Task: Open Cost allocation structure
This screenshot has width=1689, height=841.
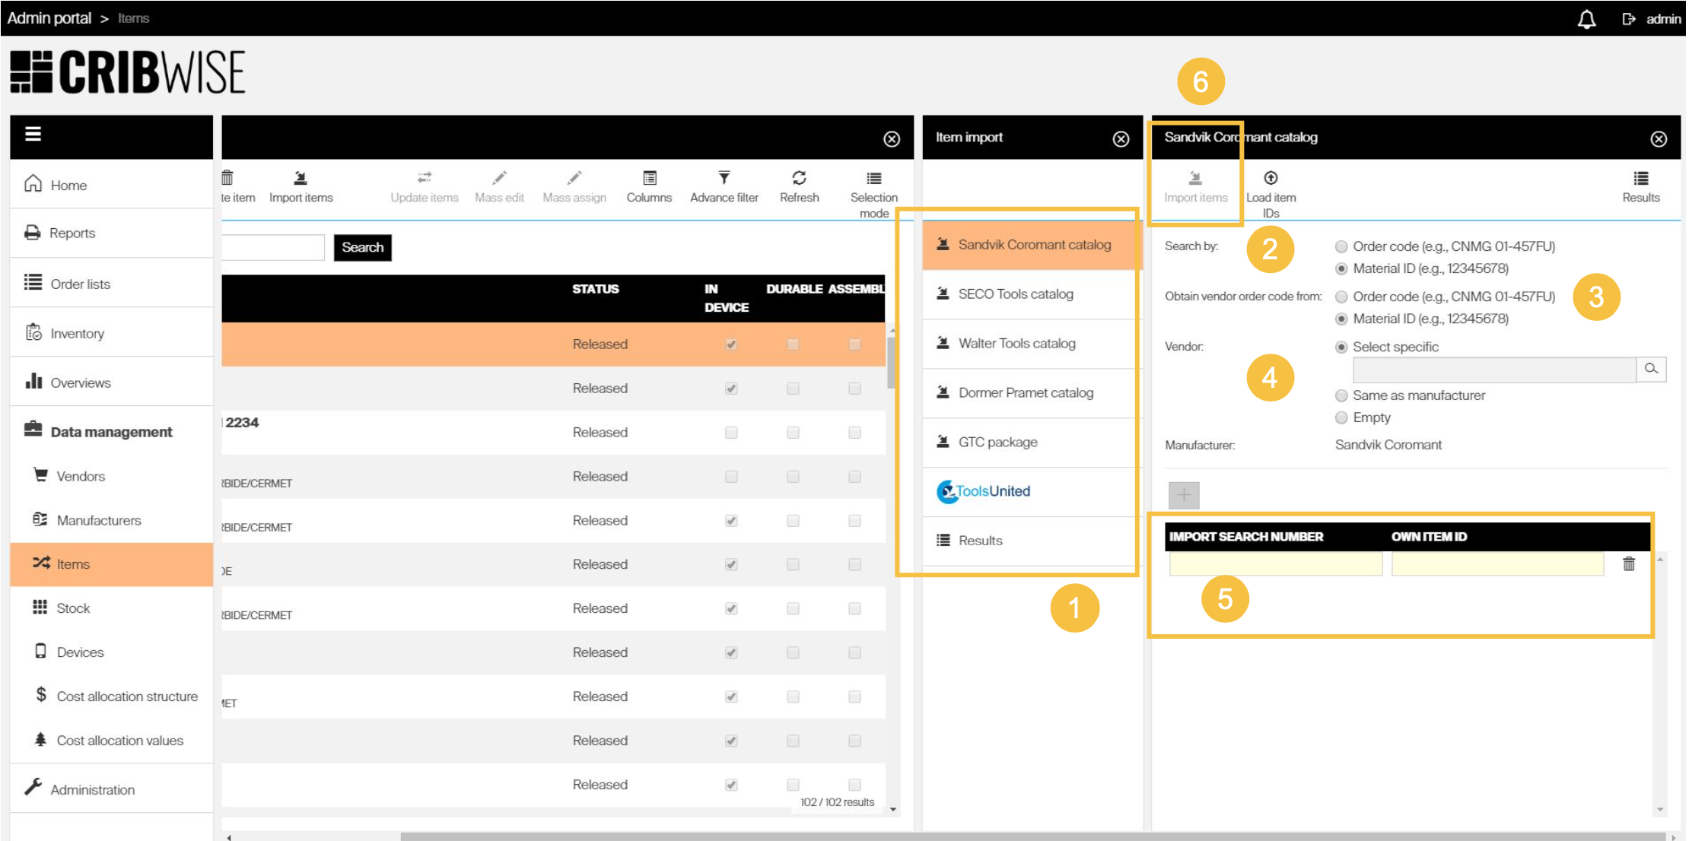Action: tap(111, 697)
